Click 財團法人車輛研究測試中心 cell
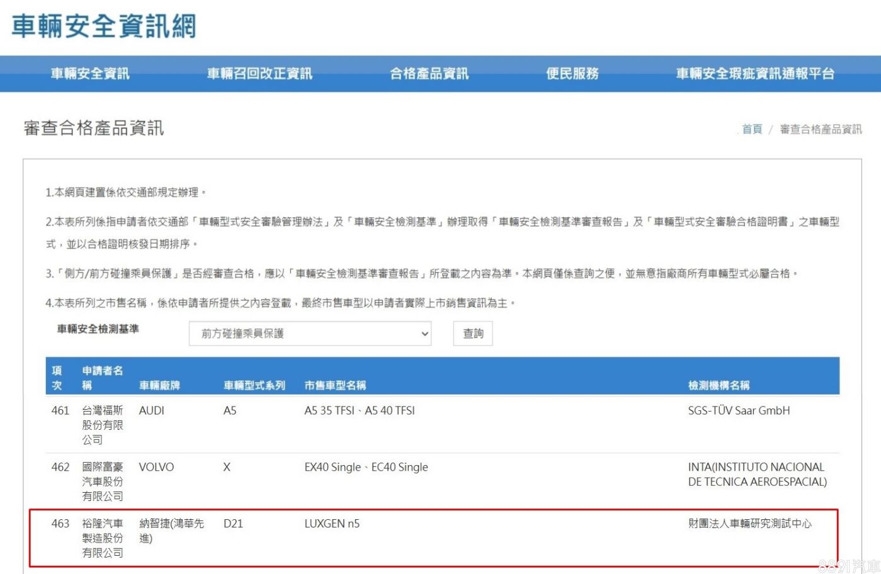This screenshot has width=881, height=574. tap(750, 524)
